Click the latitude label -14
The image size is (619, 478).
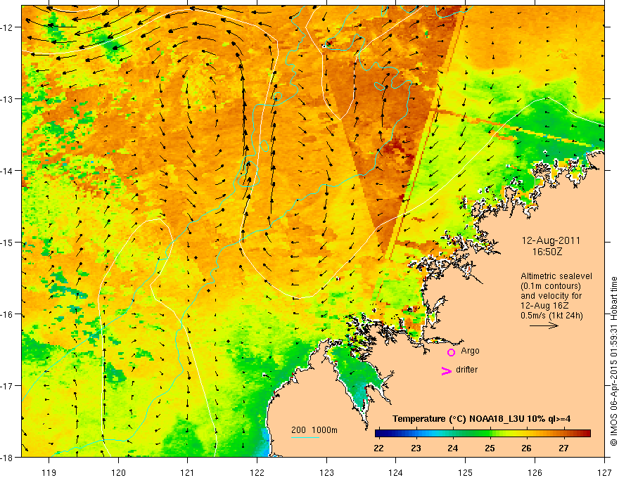(8, 171)
